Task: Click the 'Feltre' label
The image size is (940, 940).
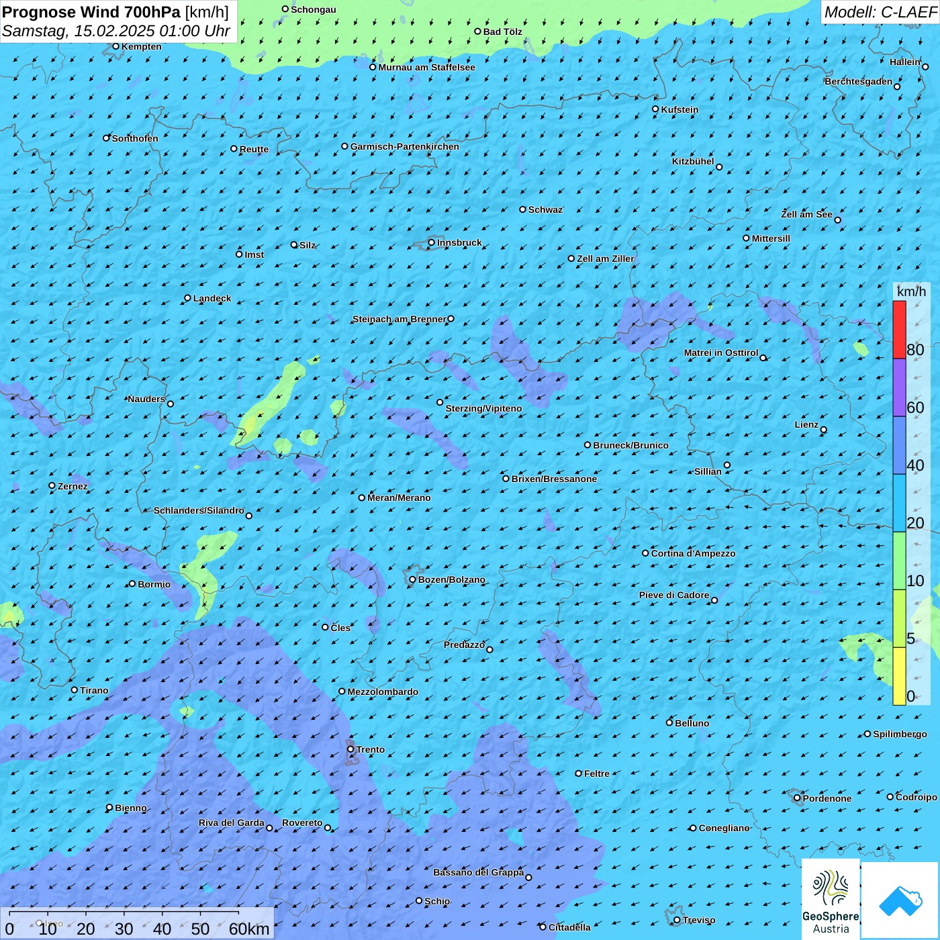Action: click(x=597, y=773)
